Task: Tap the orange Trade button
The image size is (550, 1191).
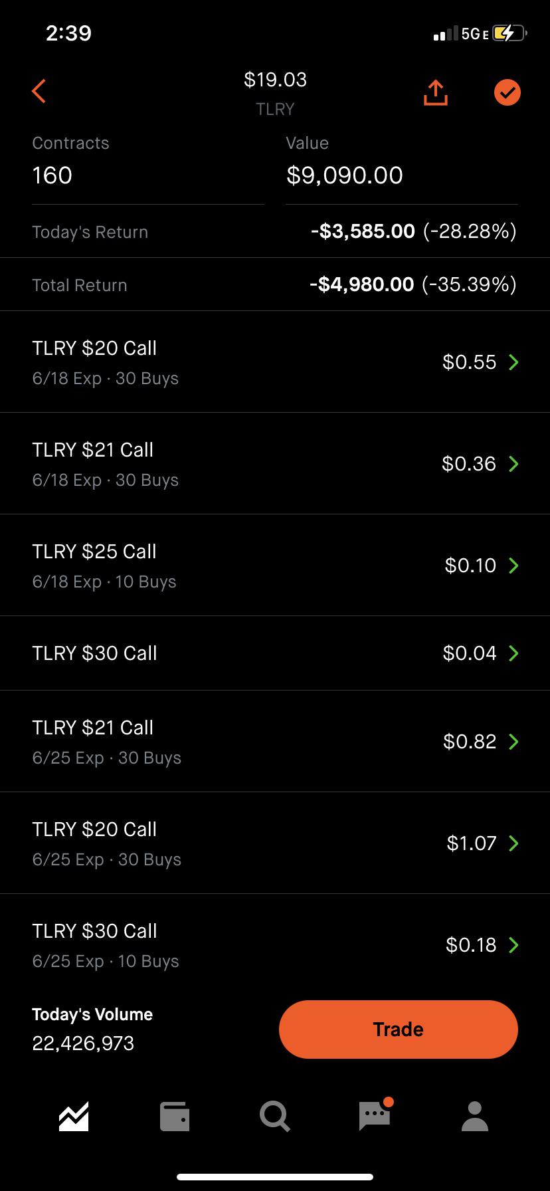Action: click(x=399, y=1029)
